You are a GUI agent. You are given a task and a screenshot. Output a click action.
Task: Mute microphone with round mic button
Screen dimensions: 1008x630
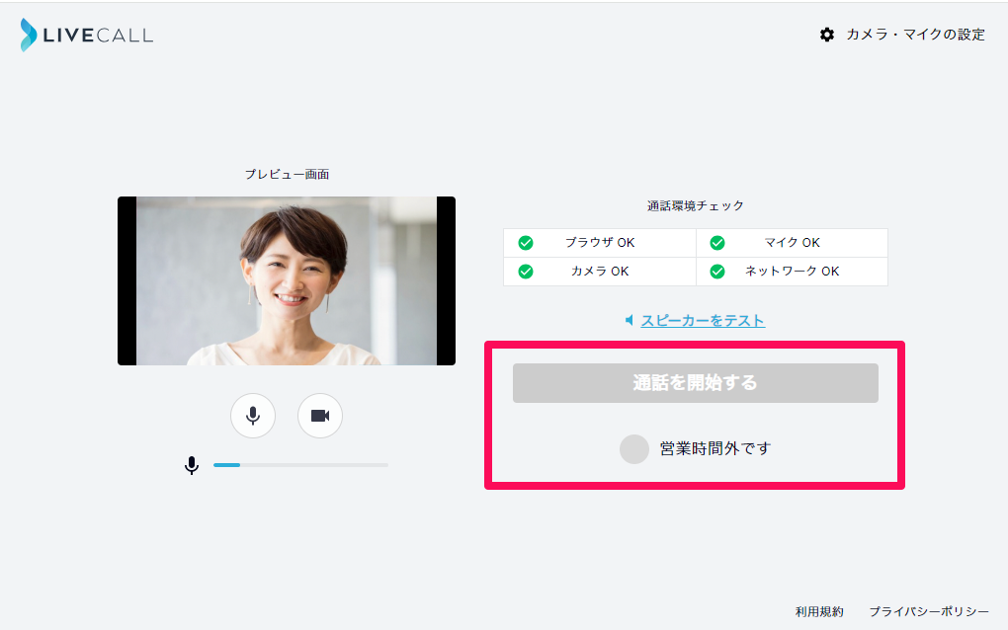[x=253, y=416]
